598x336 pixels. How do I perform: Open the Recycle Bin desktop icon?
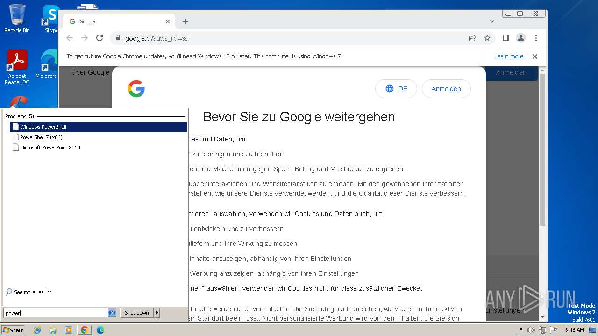click(x=17, y=19)
